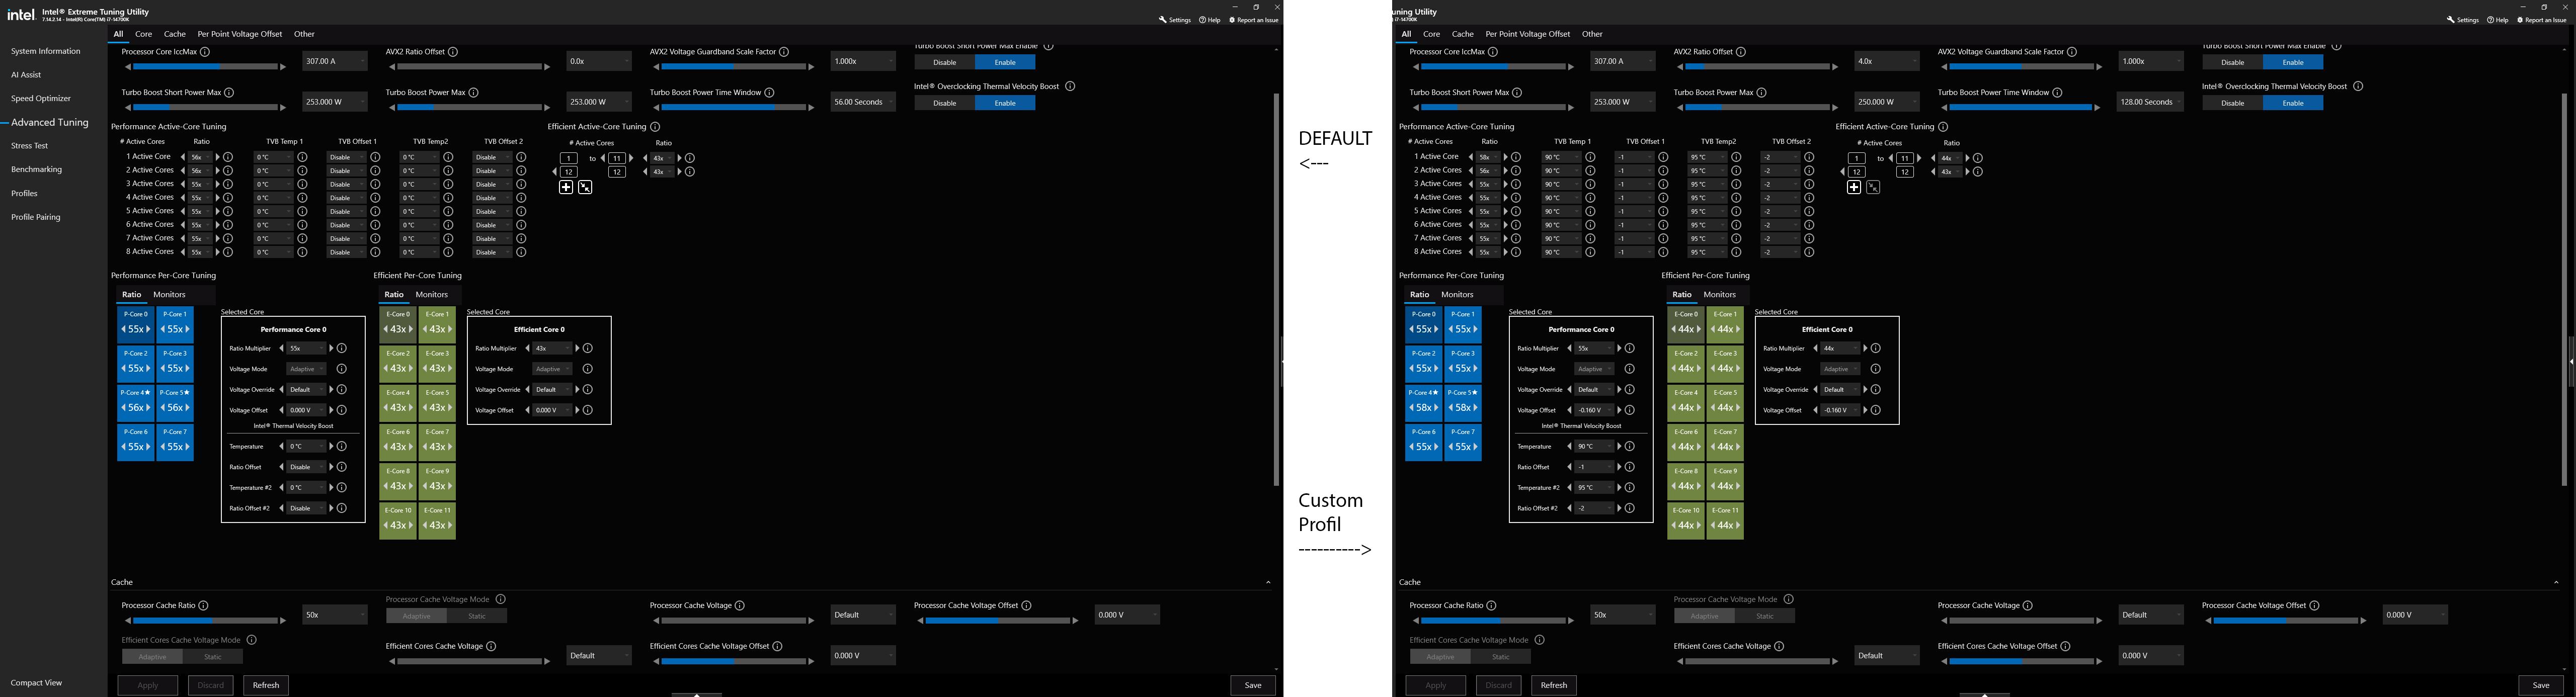2576x697 pixels.
Task: Click plus icon under Efficient Active-Core Tuning, right window
Action: point(1854,187)
